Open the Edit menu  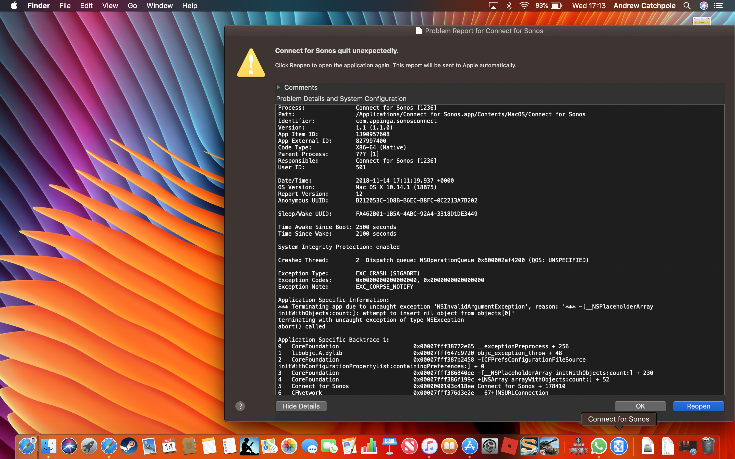(86, 5)
